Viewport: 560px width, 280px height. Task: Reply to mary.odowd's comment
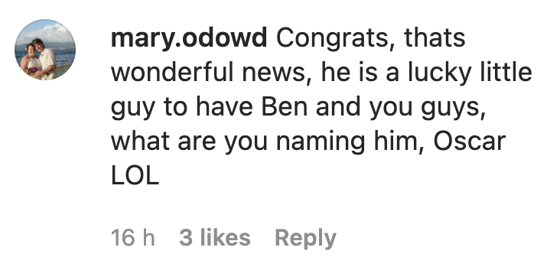[305, 238]
